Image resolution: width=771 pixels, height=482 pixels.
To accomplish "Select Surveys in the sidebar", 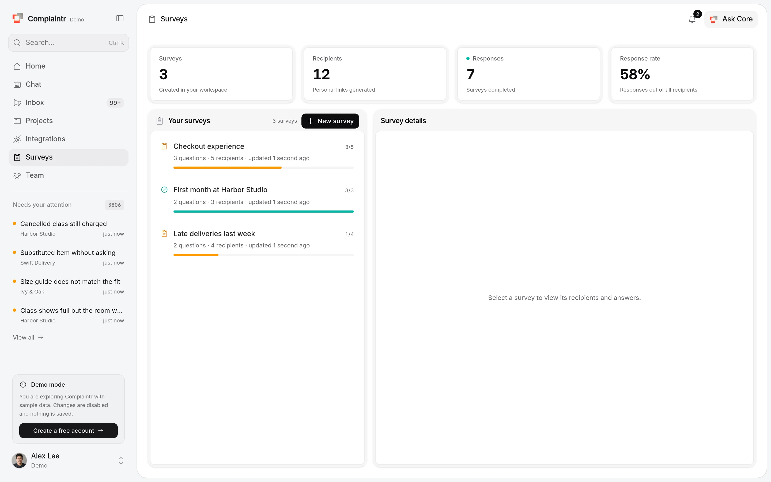I will point(69,157).
